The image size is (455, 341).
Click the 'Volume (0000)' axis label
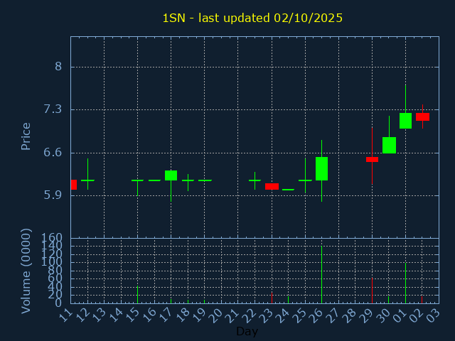pyautogui.click(x=26, y=270)
